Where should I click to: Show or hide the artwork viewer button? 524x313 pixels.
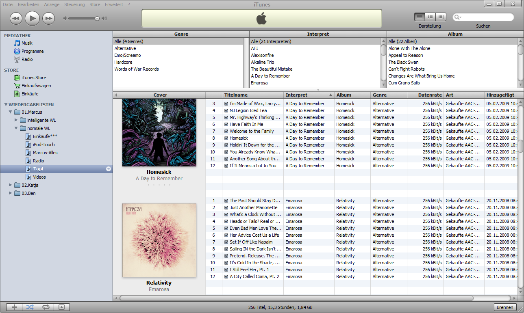tap(61, 307)
